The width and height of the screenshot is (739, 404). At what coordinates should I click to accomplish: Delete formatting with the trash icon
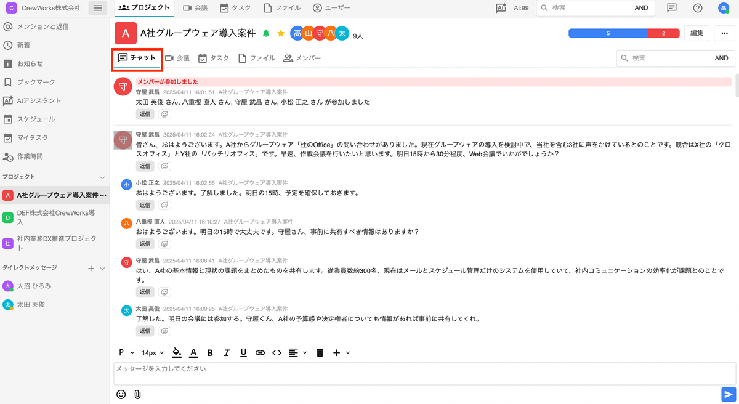pos(320,353)
